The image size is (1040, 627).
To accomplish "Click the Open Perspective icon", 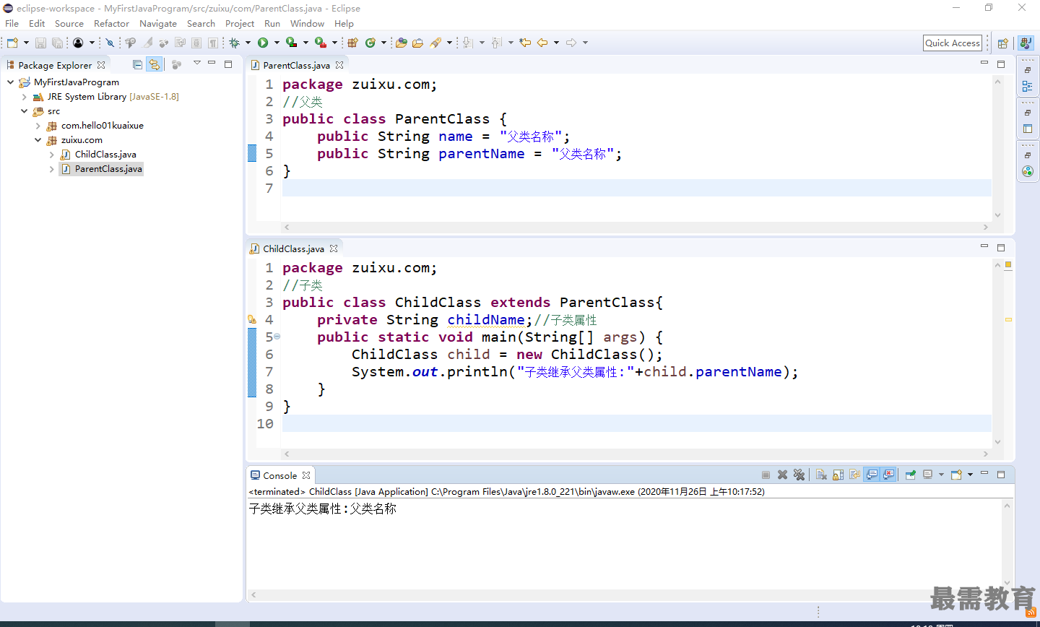I will pyautogui.click(x=1002, y=43).
